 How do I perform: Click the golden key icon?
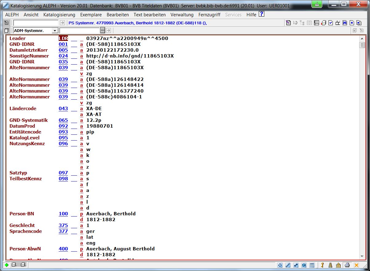(322, 265)
